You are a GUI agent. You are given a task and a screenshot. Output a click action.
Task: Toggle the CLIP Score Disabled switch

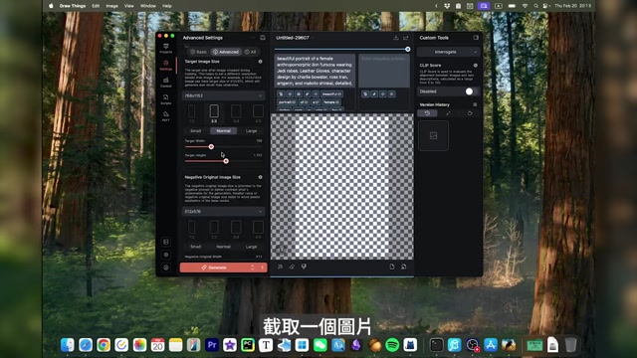click(x=472, y=91)
